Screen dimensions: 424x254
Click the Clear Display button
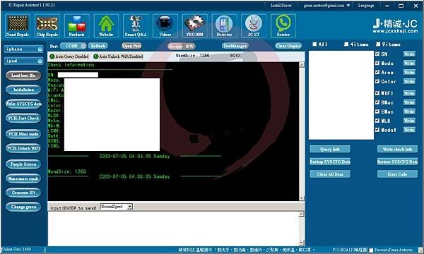tap(288, 46)
